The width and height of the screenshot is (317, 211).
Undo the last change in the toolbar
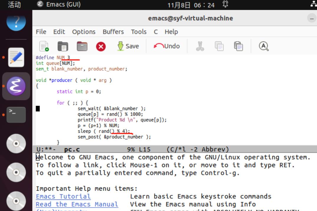point(166,46)
